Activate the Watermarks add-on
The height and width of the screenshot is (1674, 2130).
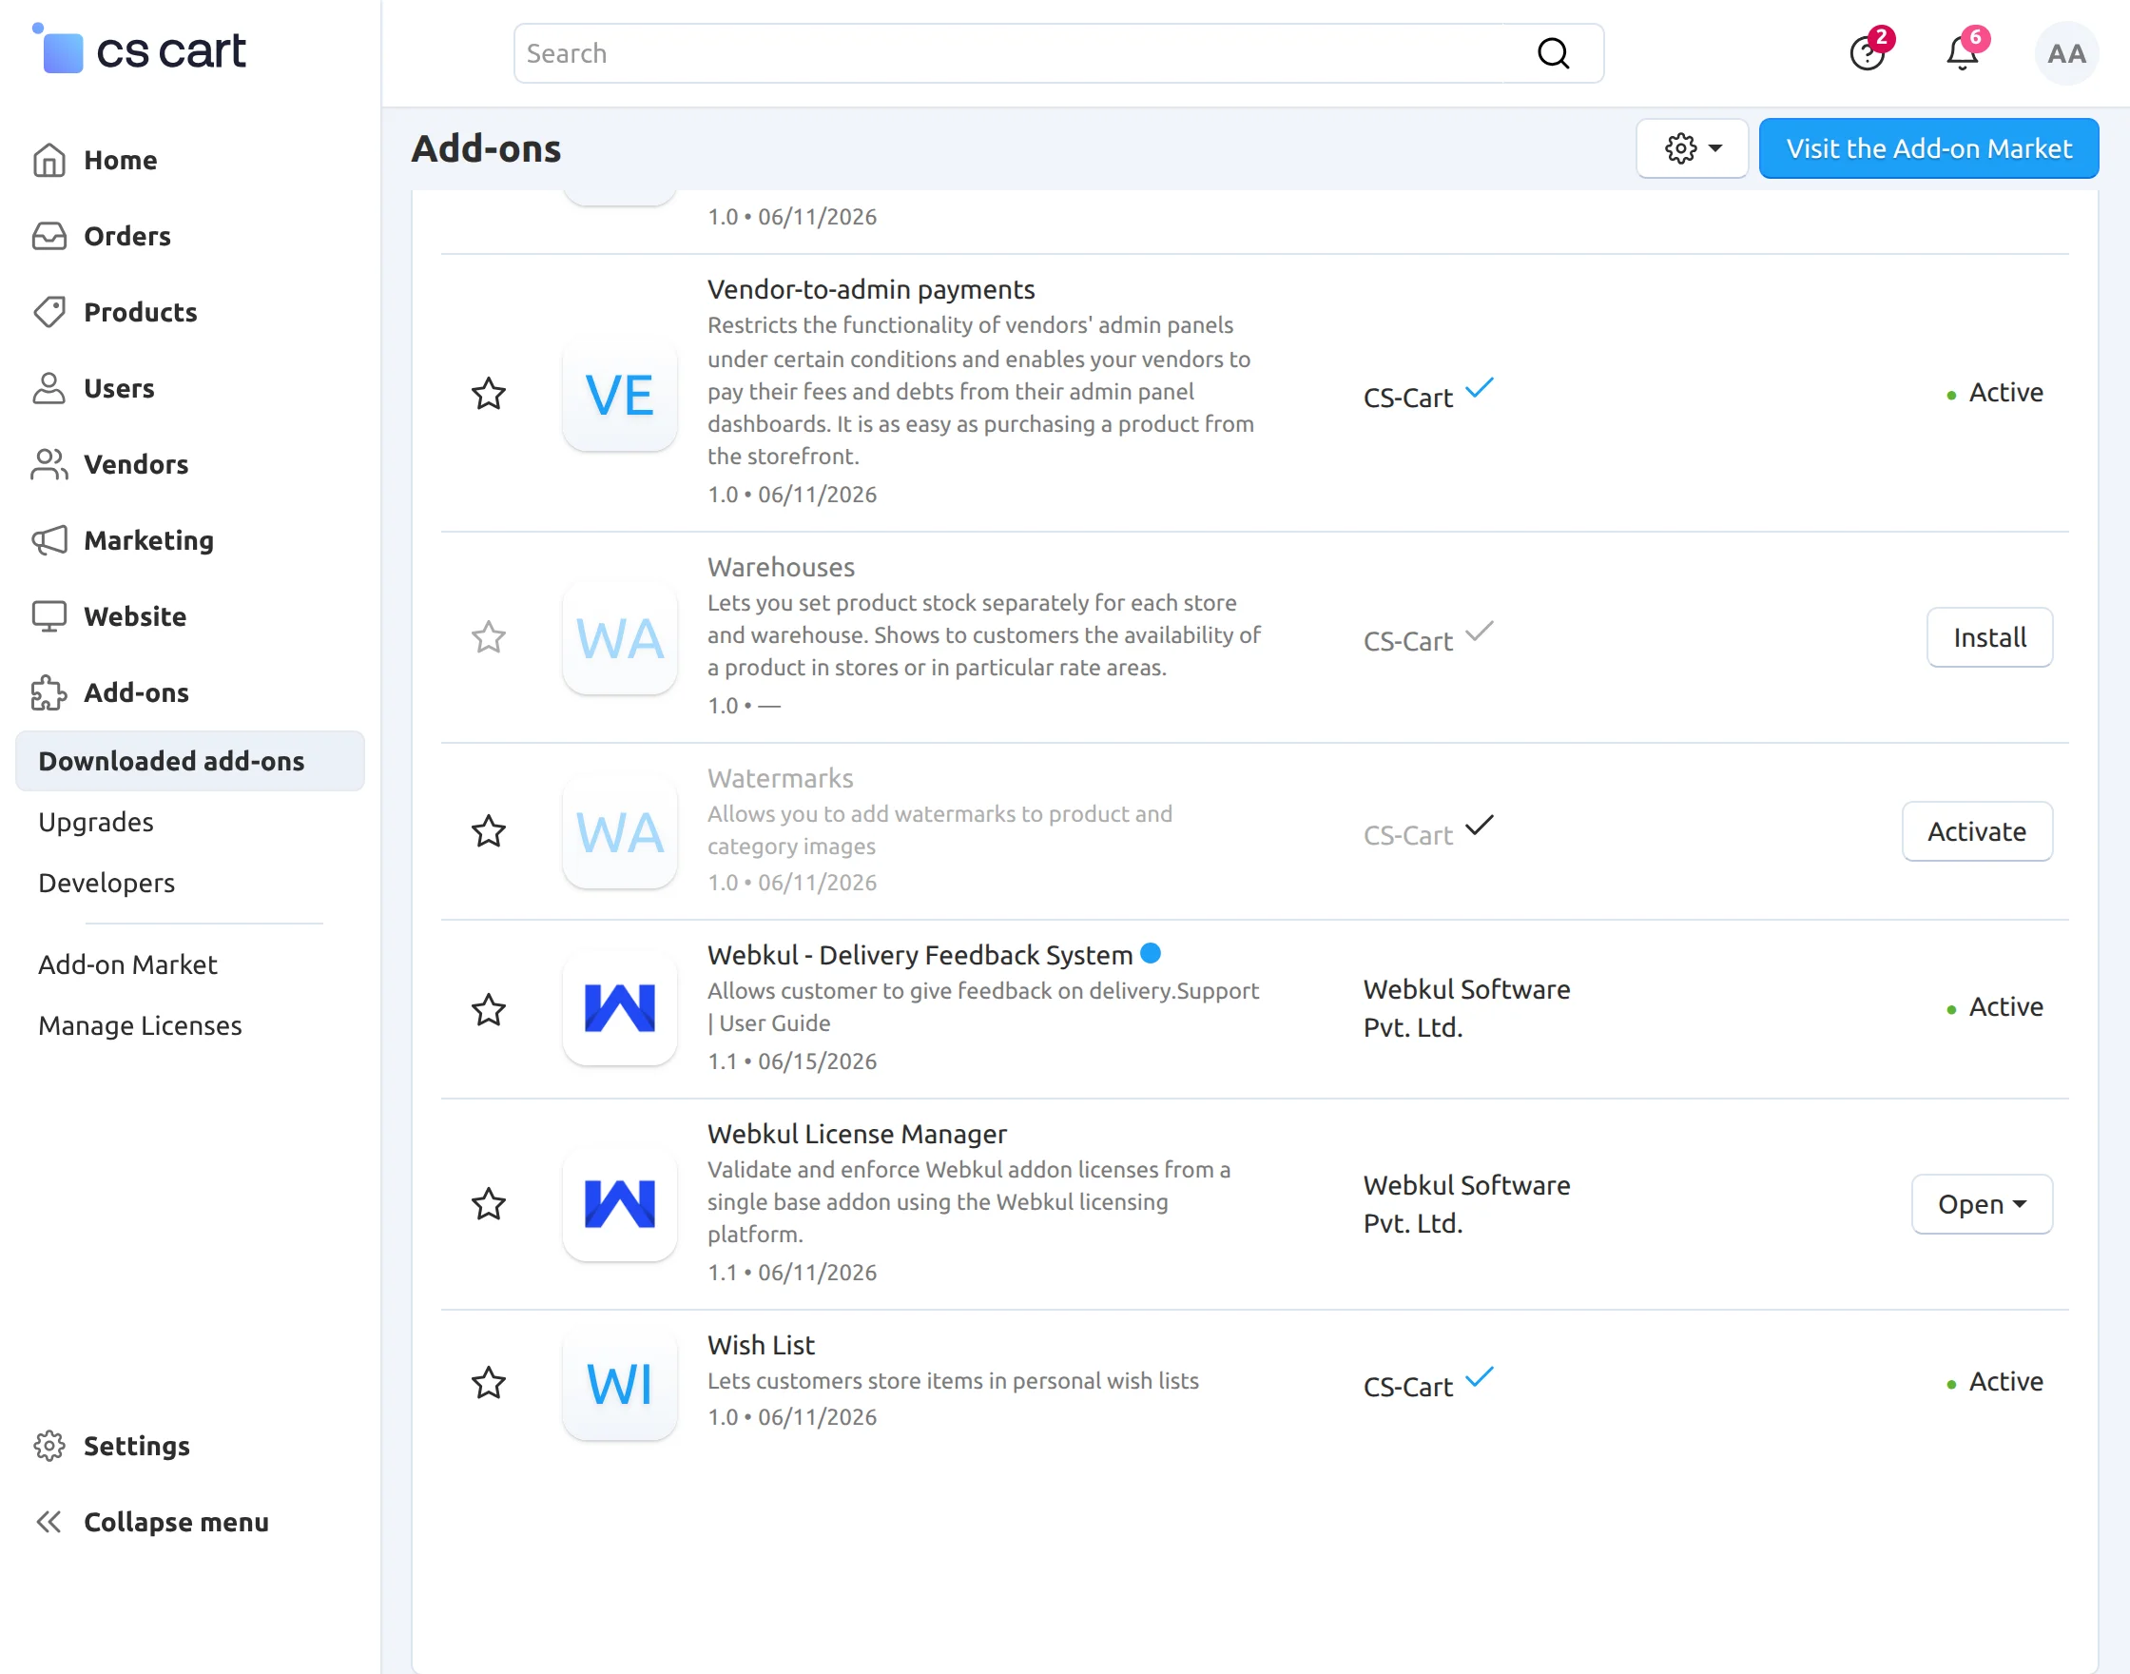pos(1977,831)
